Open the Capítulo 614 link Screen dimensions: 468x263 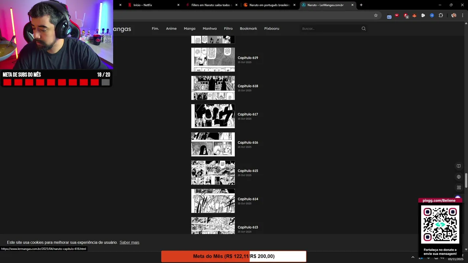pos(248,199)
